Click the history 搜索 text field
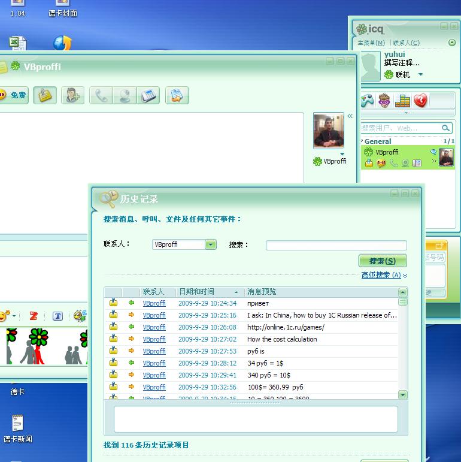The height and width of the screenshot is (462, 461). (x=336, y=245)
